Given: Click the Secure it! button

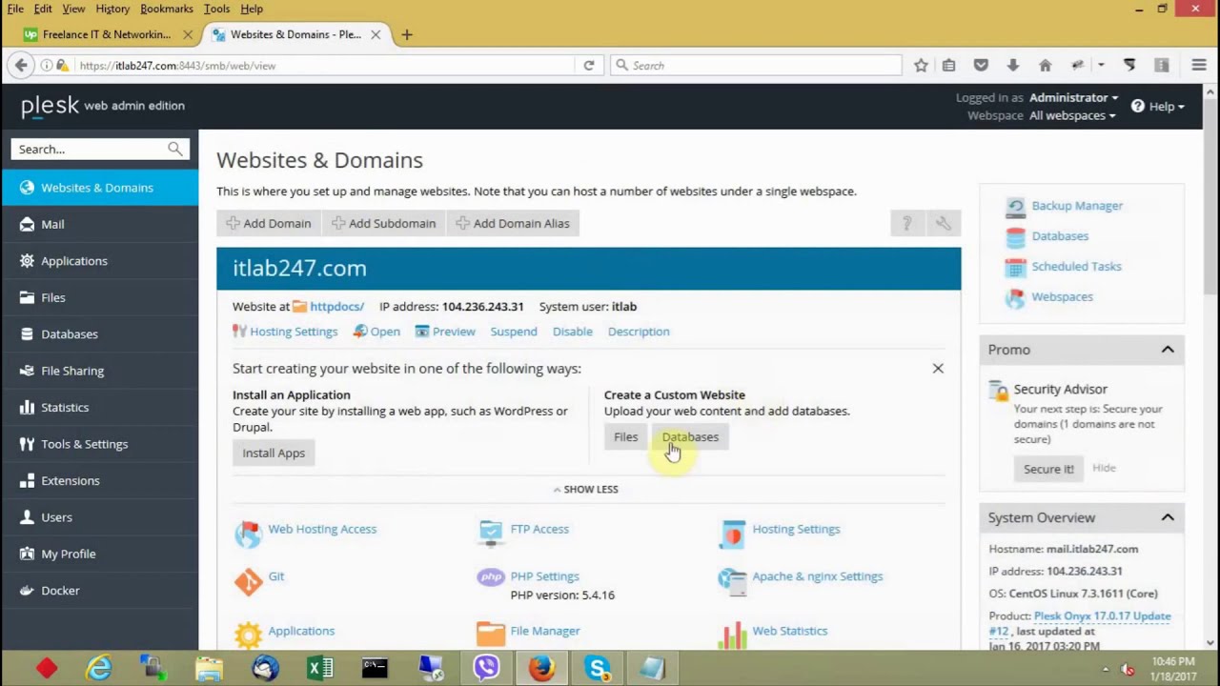Looking at the screenshot, I should 1048,469.
